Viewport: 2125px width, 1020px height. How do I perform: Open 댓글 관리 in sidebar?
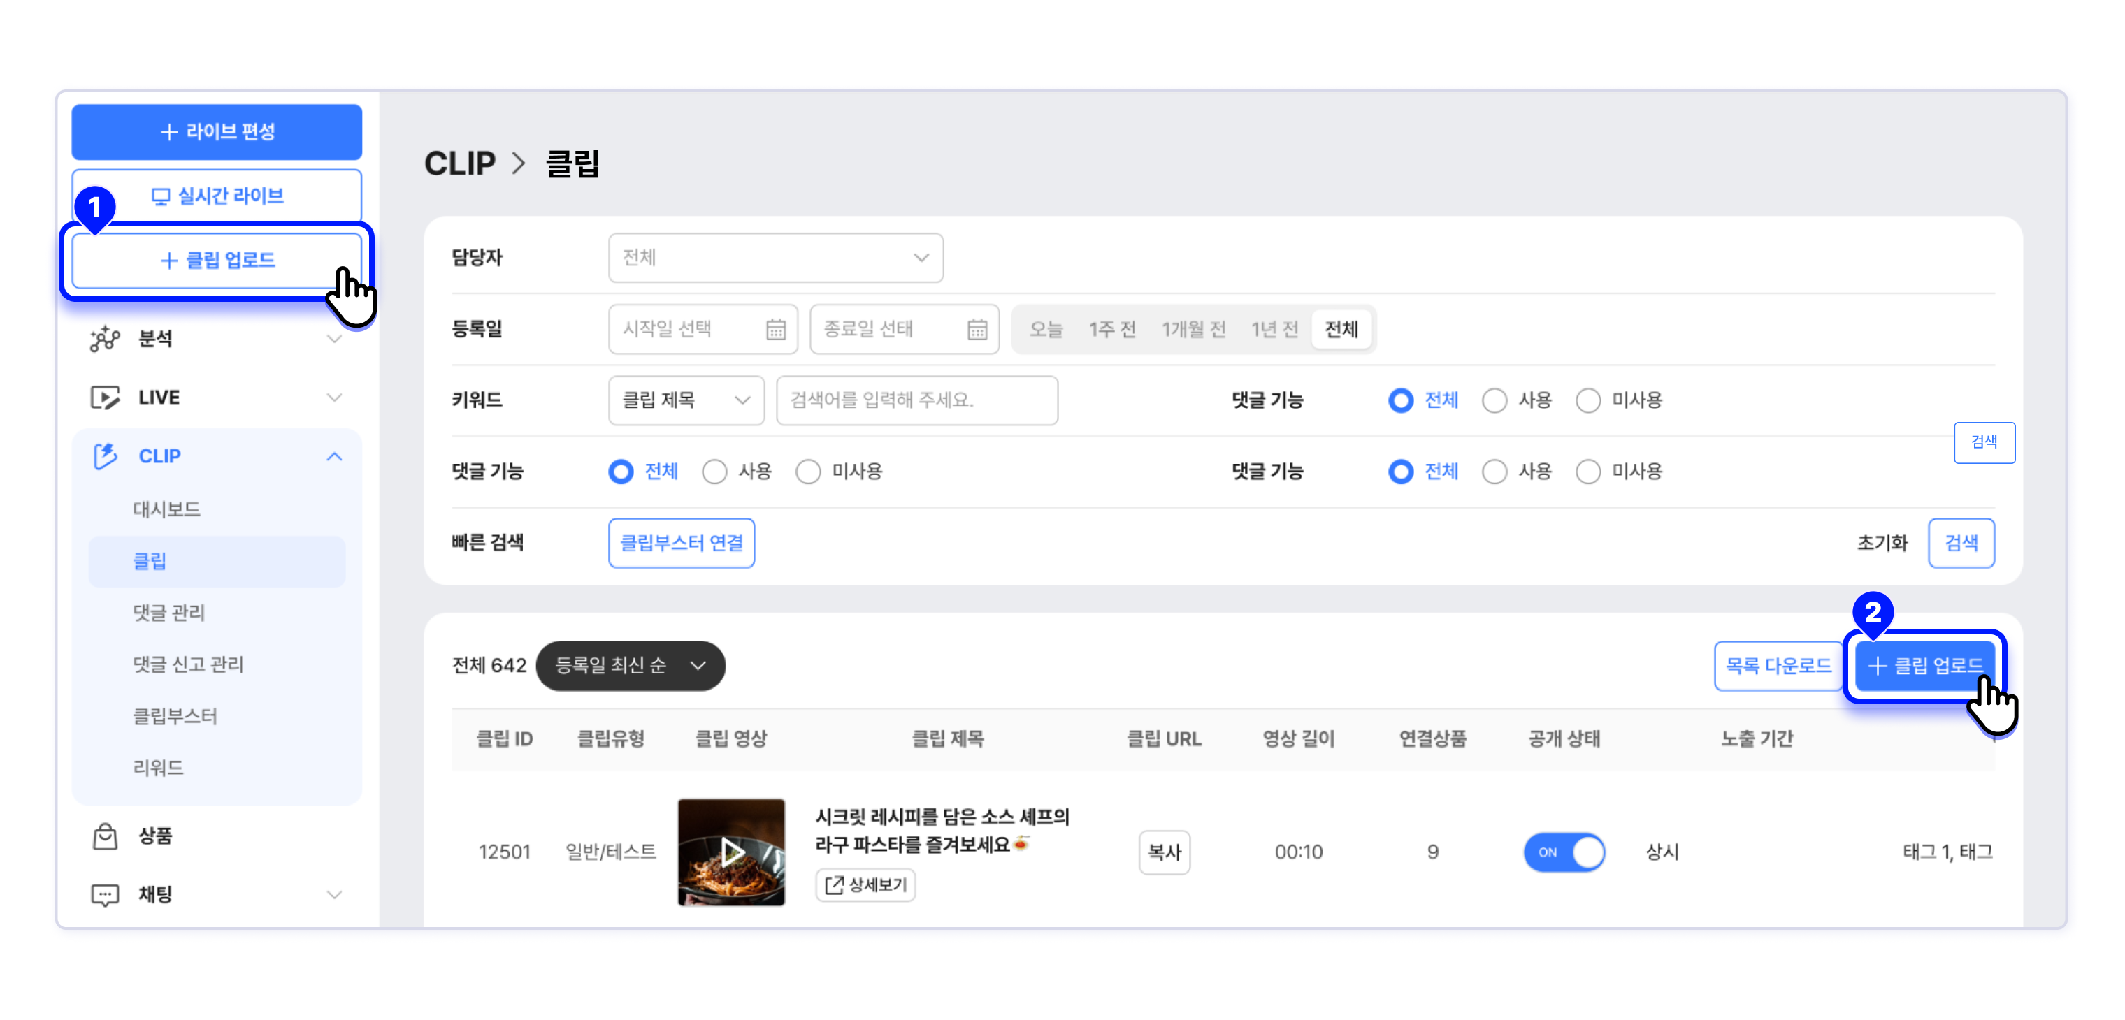click(169, 613)
